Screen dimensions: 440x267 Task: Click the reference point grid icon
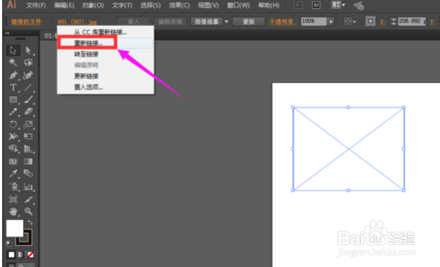(x=370, y=21)
